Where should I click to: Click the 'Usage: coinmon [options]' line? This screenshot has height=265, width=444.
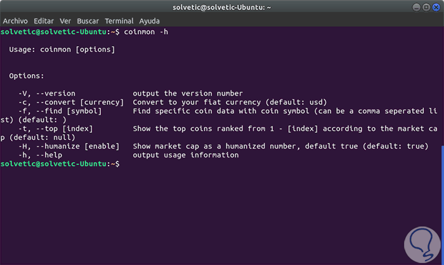tap(62, 49)
